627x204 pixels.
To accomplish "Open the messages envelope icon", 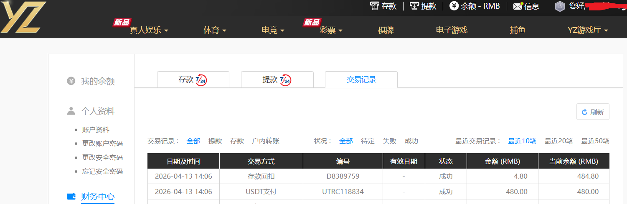I will click(518, 6).
